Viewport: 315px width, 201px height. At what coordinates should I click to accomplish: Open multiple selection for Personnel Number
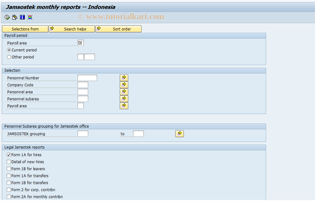(124, 78)
